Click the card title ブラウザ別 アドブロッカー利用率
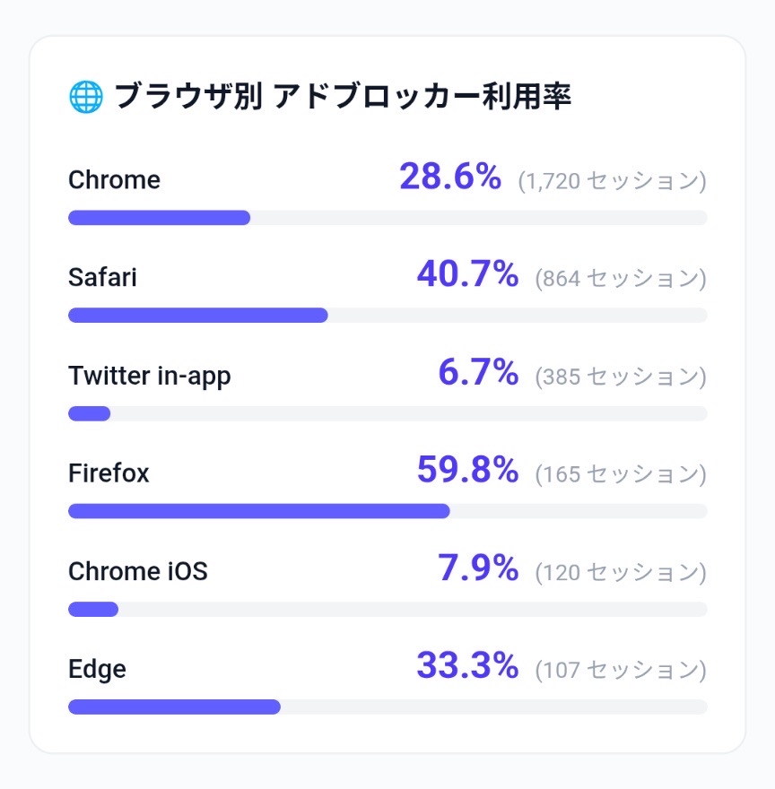This screenshot has width=775, height=789. [x=342, y=97]
